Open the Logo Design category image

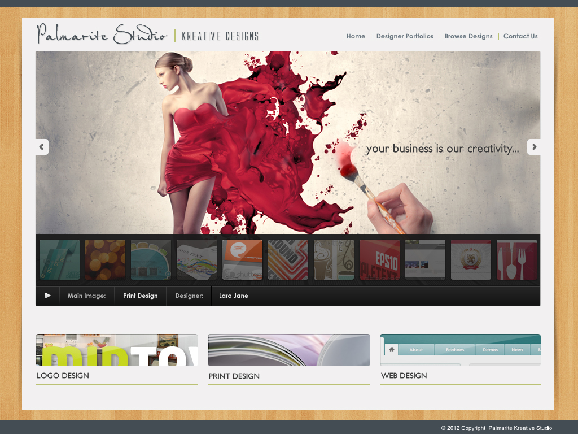(x=117, y=350)
